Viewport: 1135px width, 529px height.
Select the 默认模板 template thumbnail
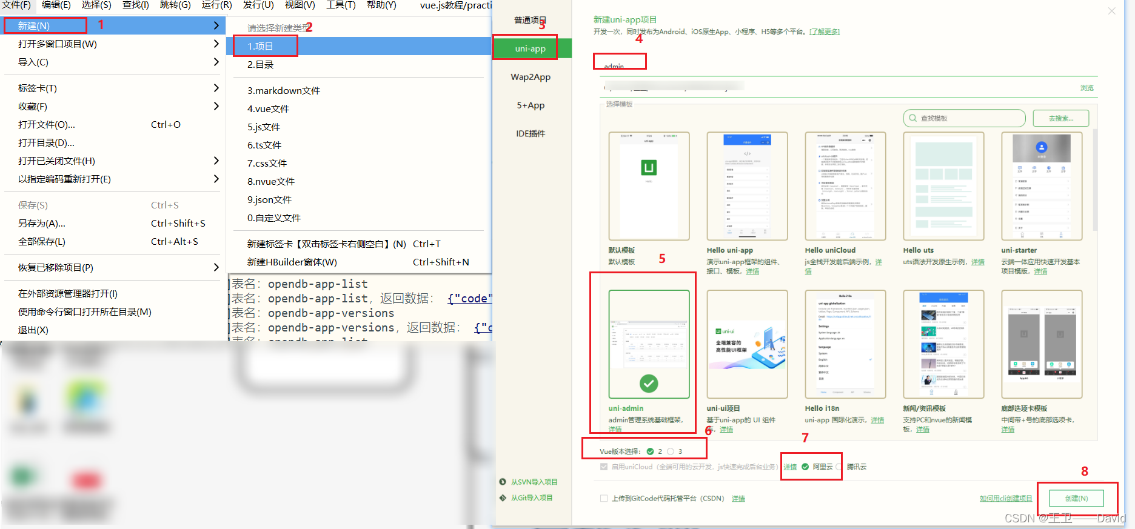coord(649,186)
